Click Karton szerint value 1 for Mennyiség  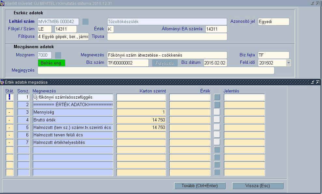141,112
